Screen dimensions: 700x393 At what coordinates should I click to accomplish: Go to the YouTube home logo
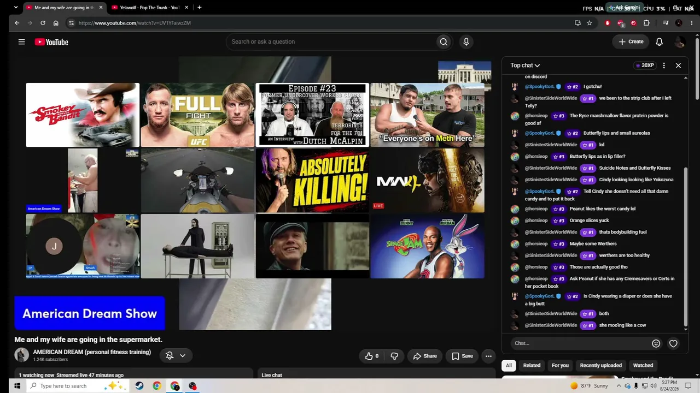pos(51,42)
